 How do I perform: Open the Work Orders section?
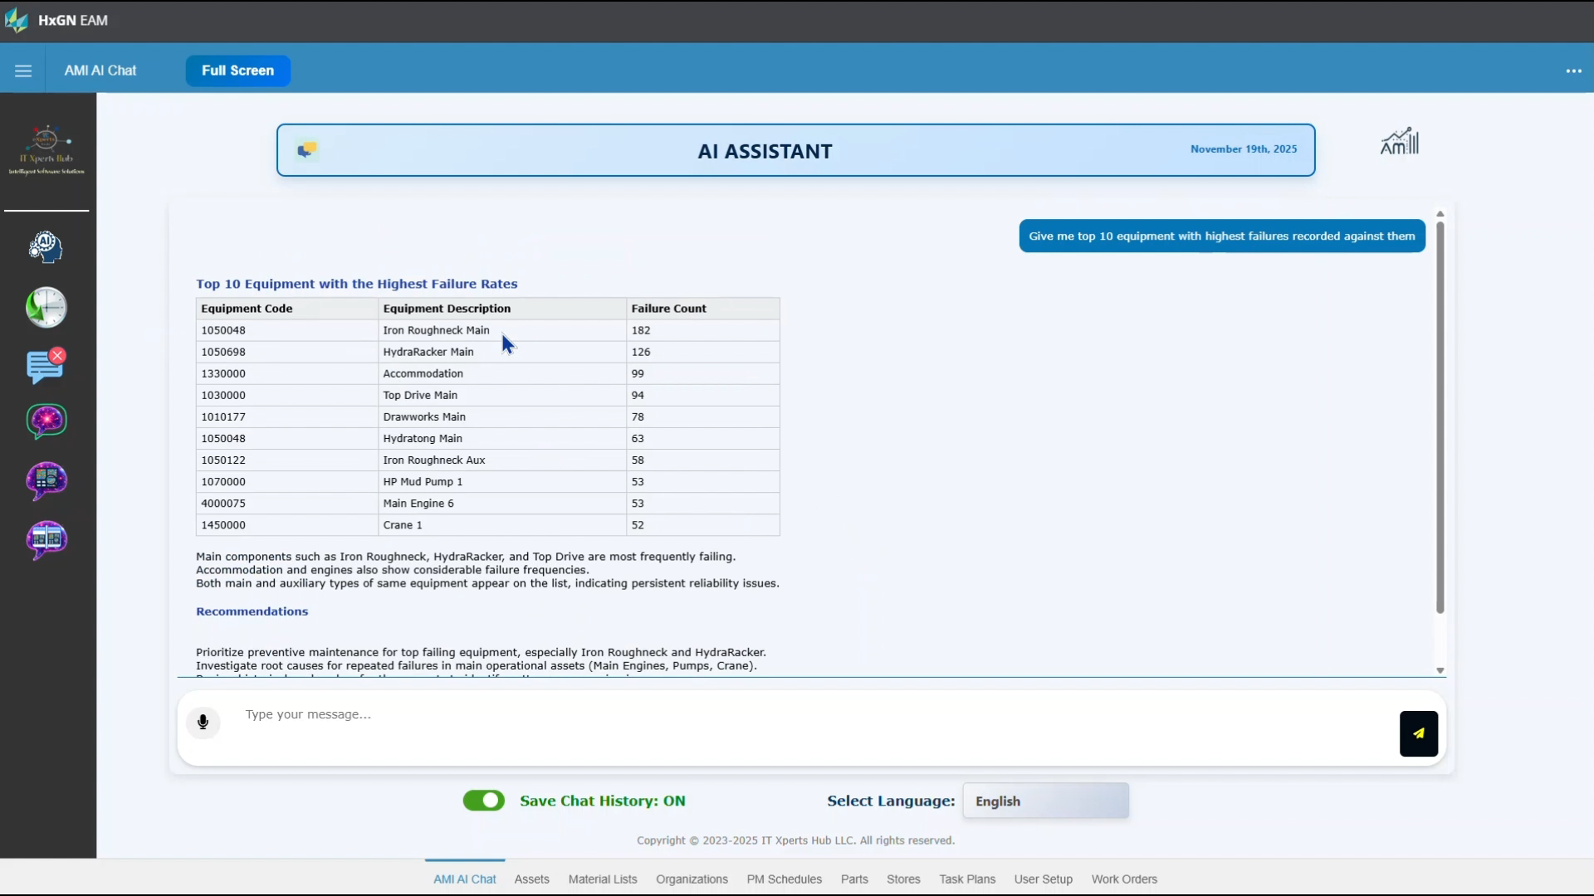point(1124,879)
